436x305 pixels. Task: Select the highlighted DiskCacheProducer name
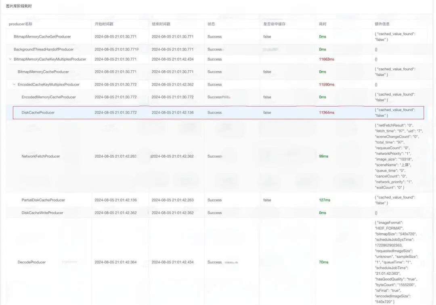click(38, 112)
